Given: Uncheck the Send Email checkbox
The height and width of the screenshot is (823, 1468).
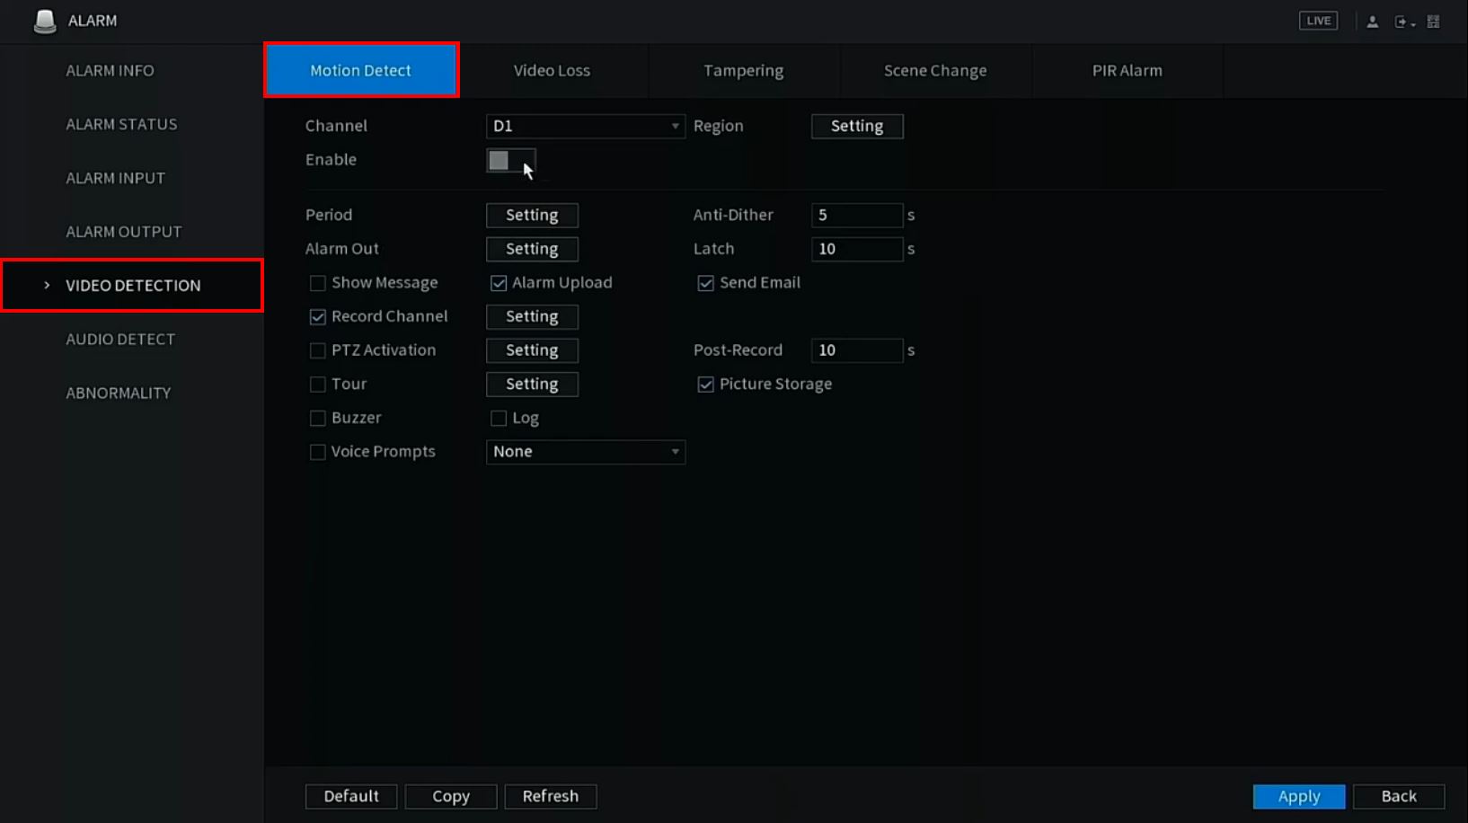Looking at the screenshot, I should tap(706, 284).
